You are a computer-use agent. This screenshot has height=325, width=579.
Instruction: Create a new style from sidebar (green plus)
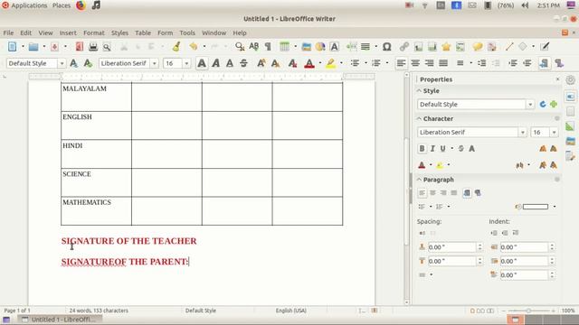553,105
